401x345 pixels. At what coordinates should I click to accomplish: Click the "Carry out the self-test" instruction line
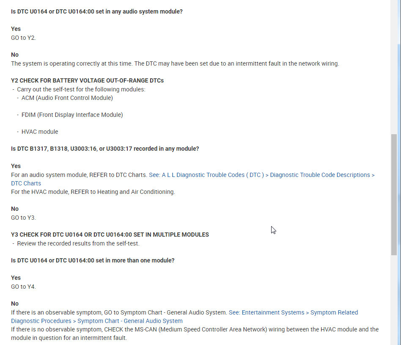point(81,89)
